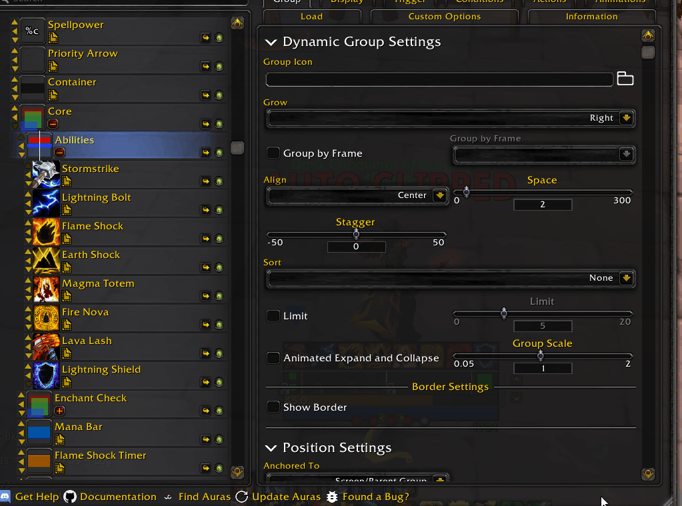Select the Fire Nova aura icon
Image resolution: width=682 pixels, height=506 pixels.
46,317
